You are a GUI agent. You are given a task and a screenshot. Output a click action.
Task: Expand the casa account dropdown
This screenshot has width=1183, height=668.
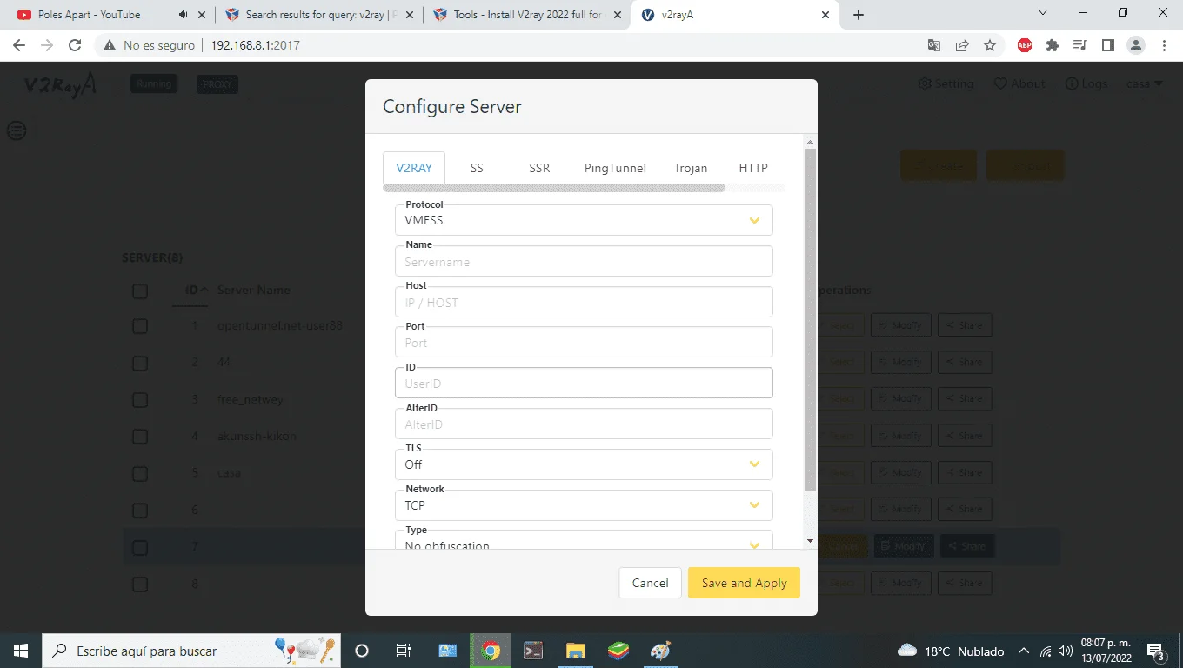click(1145, 83)
